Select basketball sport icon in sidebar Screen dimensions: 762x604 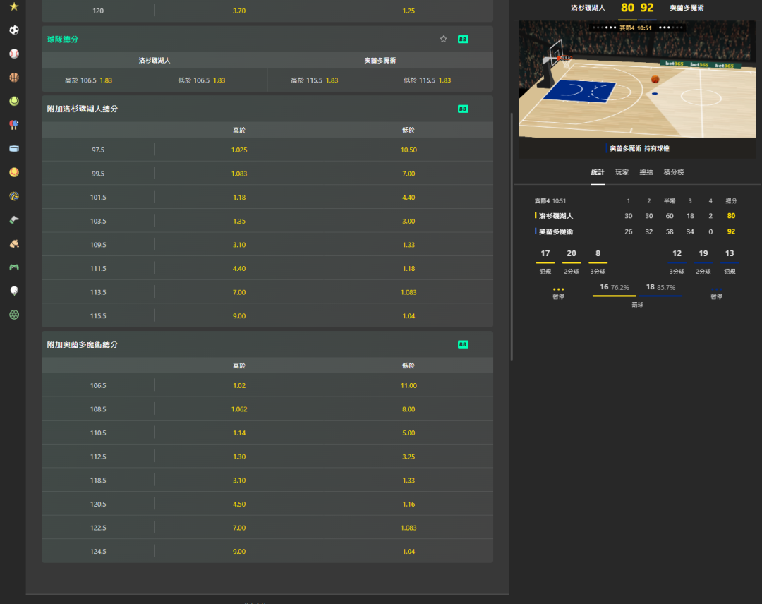pos(14,77)
